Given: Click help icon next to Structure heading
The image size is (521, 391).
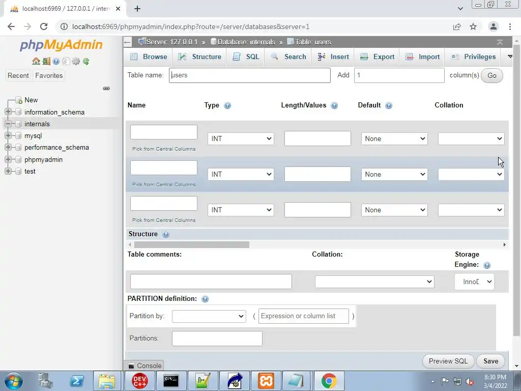Looking at the screenshot, I should (166, 234).
